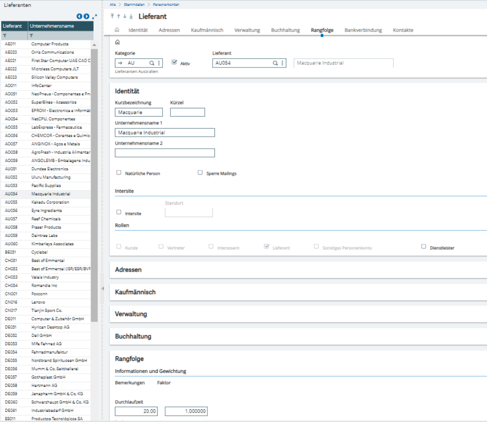Select the Rangfolge tab

[x=322, y=30]
